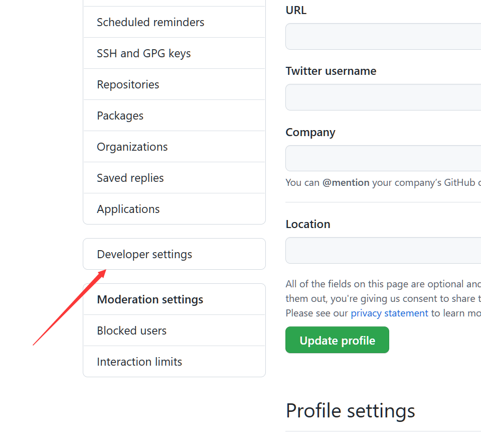Click the Moderation settings heading
This screenshot has width=481, height=438.
[150, 299]
